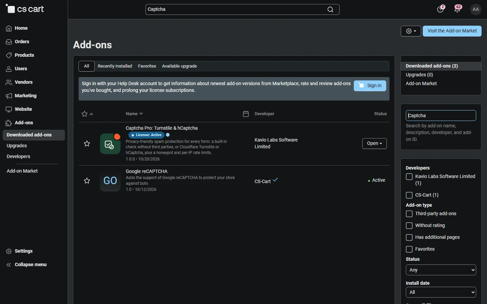The image size is (487, 304).
Task: Sort by the favorites star column header
Action: click(x=87, y=114)
